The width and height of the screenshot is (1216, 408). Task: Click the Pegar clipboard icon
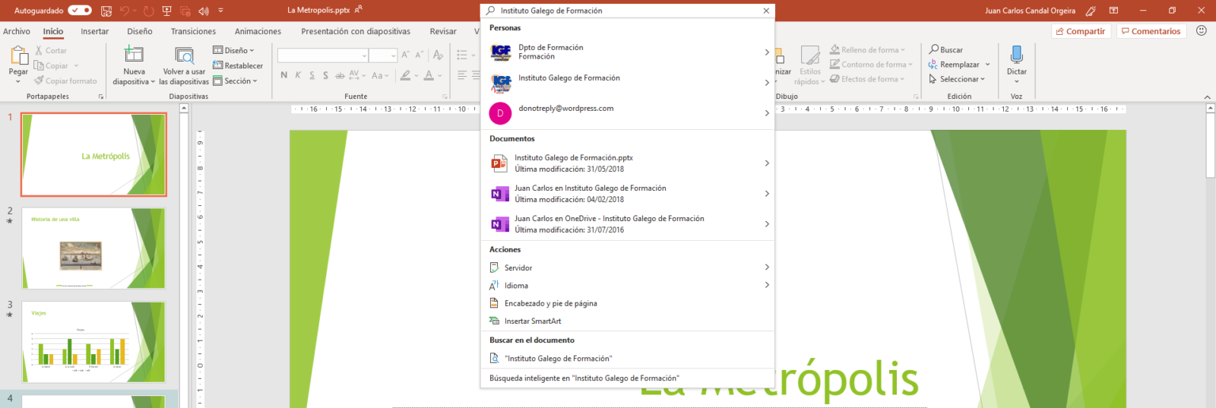click(x=18, y=56)
